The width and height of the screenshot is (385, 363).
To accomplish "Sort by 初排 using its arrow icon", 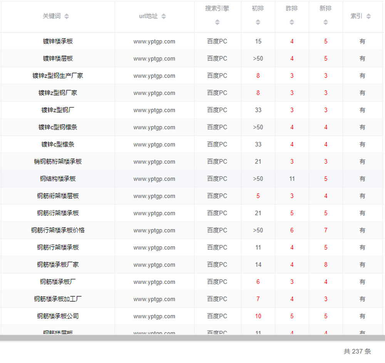I will pyautogui.click(x=258, y=22).
